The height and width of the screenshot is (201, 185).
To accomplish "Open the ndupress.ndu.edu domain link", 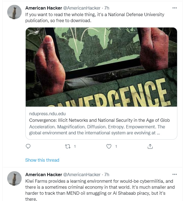I will pyautogui.click(x=47, y=114).
